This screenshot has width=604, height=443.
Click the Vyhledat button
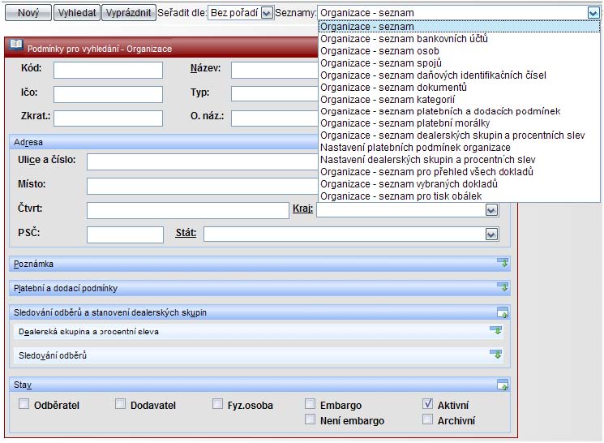[x=77, y=13]
